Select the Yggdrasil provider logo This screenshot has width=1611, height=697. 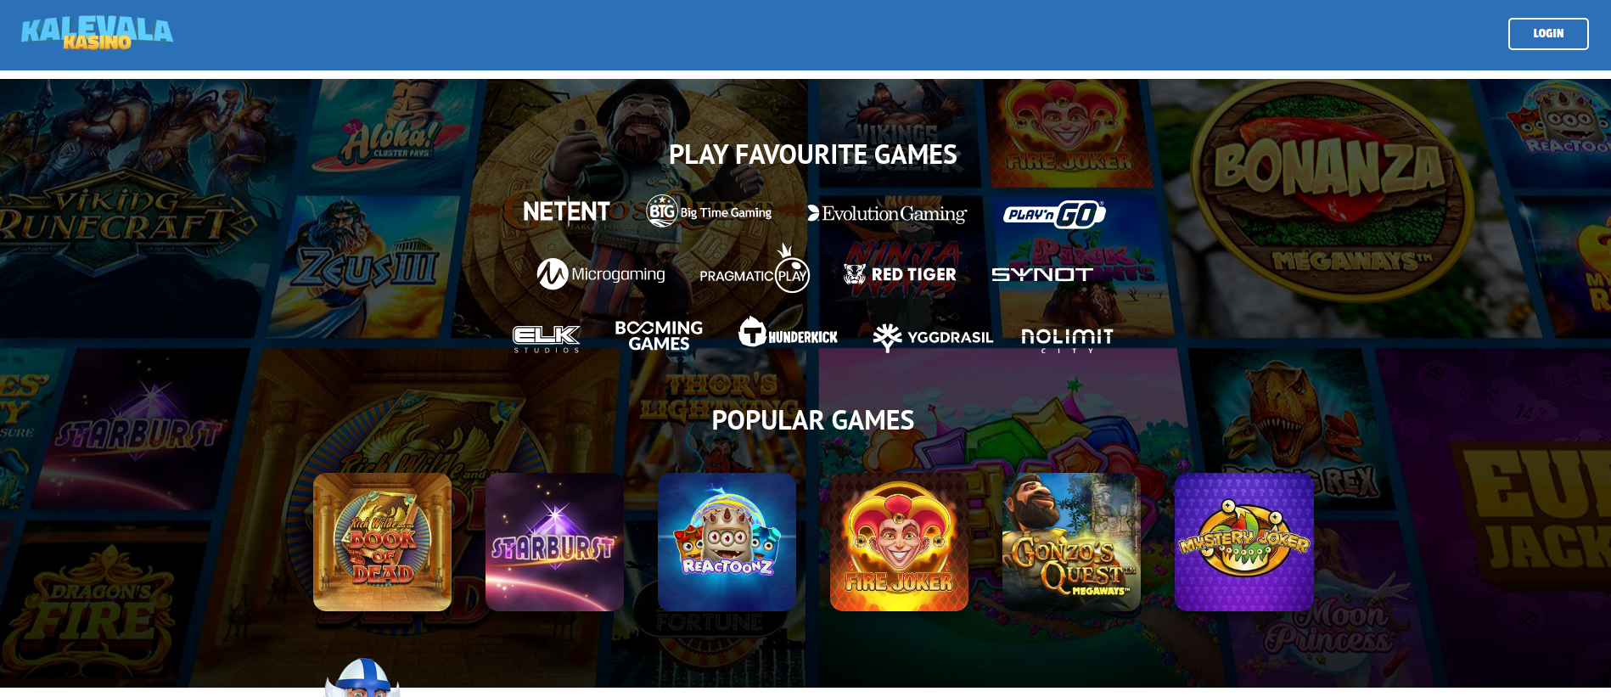click(x=933, y=337)
